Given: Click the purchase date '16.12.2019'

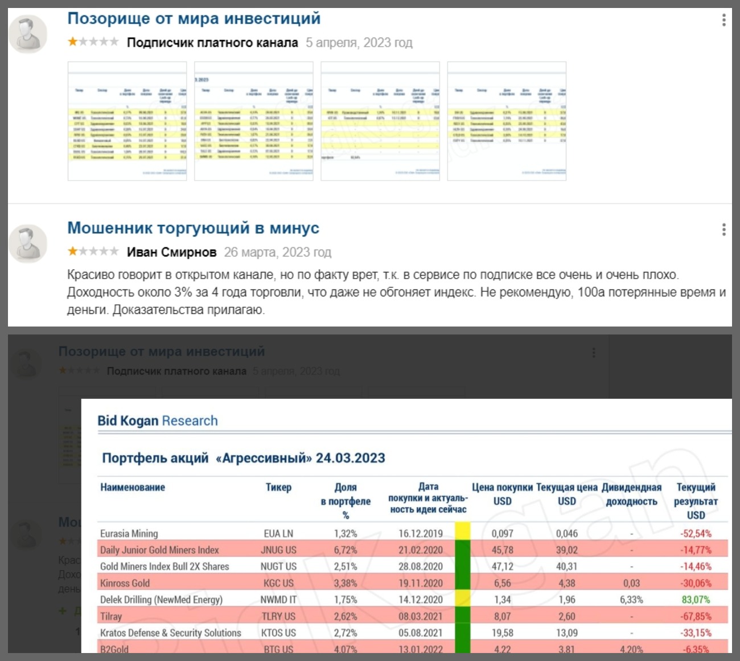Looking at the screenshot, I should 421,533.
